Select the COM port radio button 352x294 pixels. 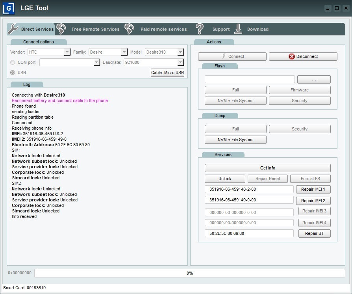point(12,62)
